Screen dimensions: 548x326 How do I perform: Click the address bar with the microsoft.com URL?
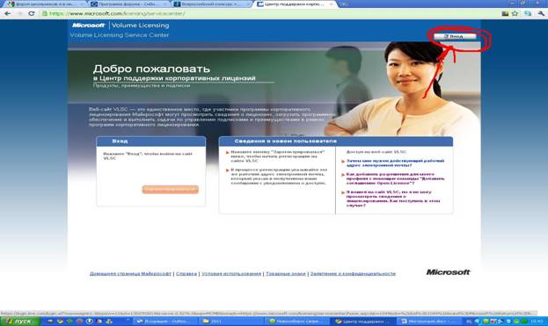point(269,13)
